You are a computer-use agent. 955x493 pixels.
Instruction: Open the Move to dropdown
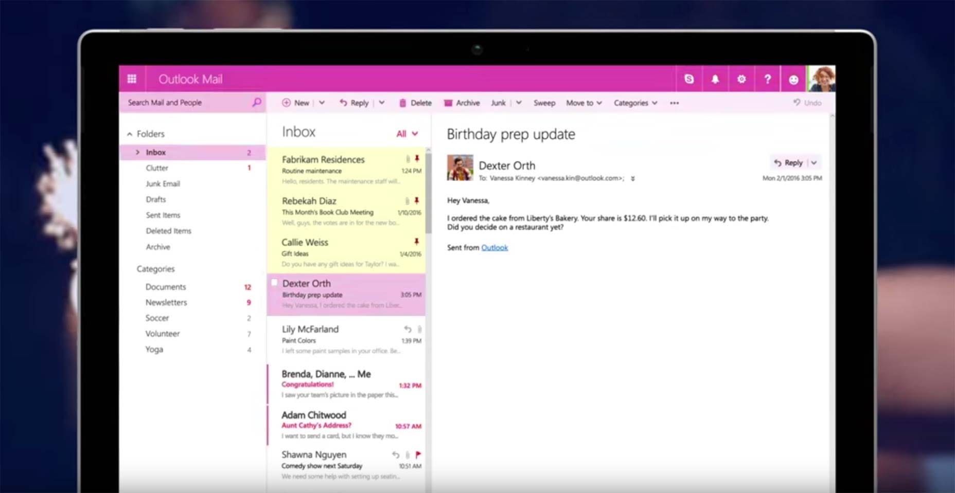tap(584, 103)
